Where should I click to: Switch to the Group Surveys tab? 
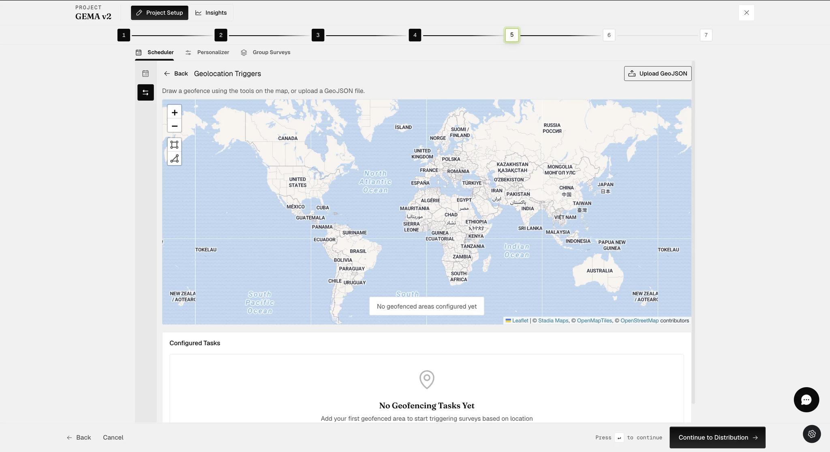coord(265,53)
